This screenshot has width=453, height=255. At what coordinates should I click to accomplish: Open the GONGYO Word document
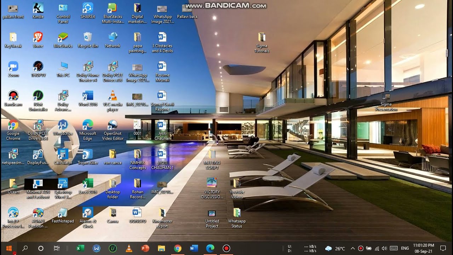(x=137, y=215)
